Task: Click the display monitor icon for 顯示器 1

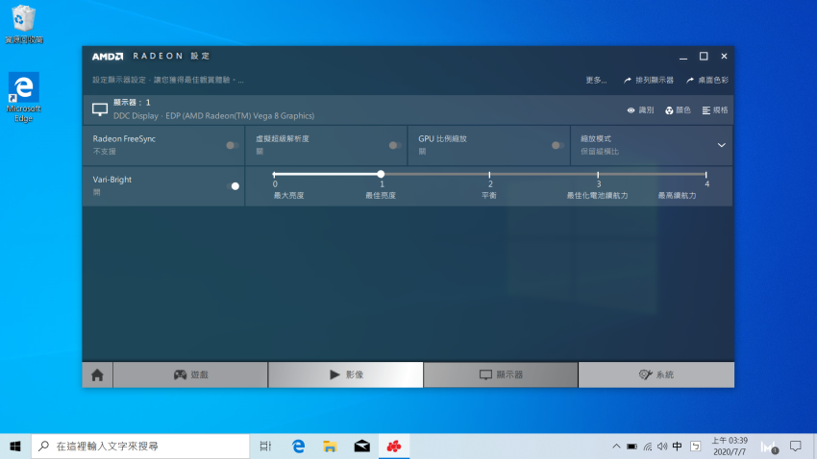Action: click(100, 109)
